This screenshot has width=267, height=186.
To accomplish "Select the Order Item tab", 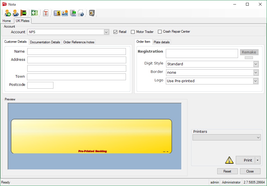I will [x=143, y=42].
